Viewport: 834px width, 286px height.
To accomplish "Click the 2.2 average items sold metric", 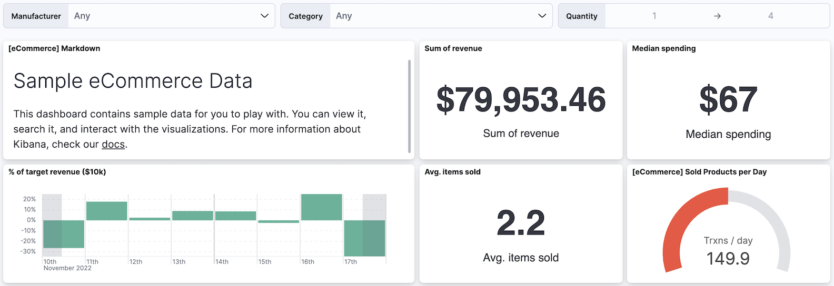I will [521, 223].
